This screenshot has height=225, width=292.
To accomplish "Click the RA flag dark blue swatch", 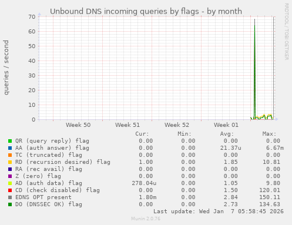I will (x=10, y=169).
